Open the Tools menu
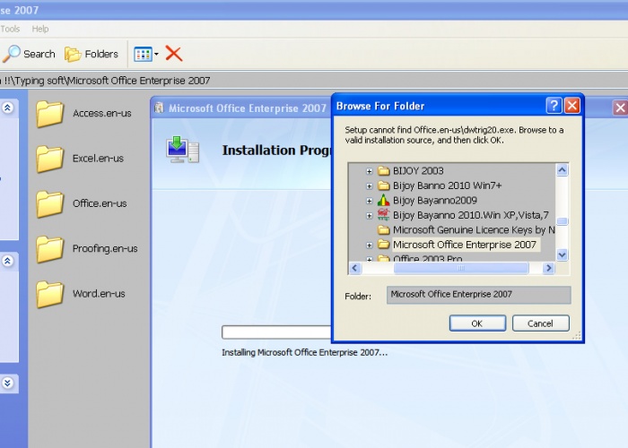The image size is (628, 448). (x=10, y=29)
